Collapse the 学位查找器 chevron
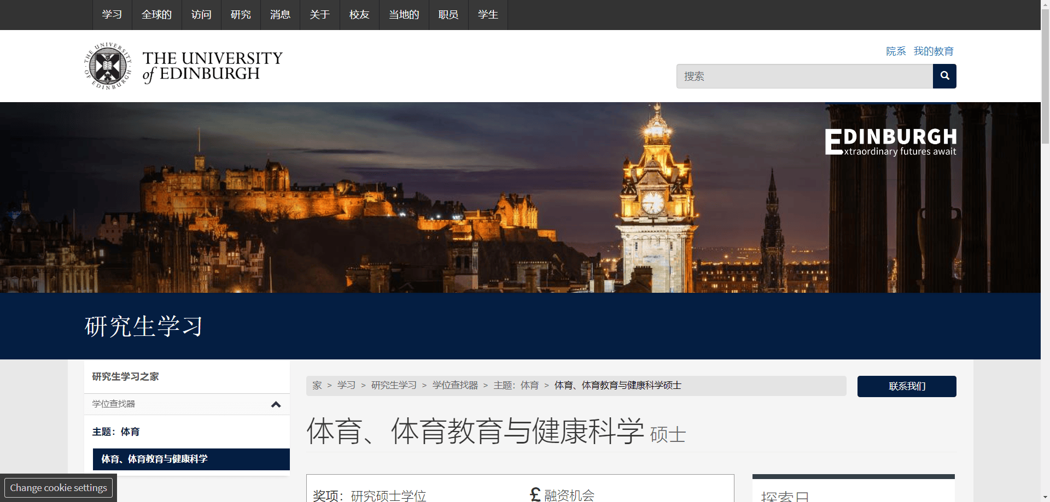The width and height of the screenshot is (1050, 502). (x=276, y=404)
